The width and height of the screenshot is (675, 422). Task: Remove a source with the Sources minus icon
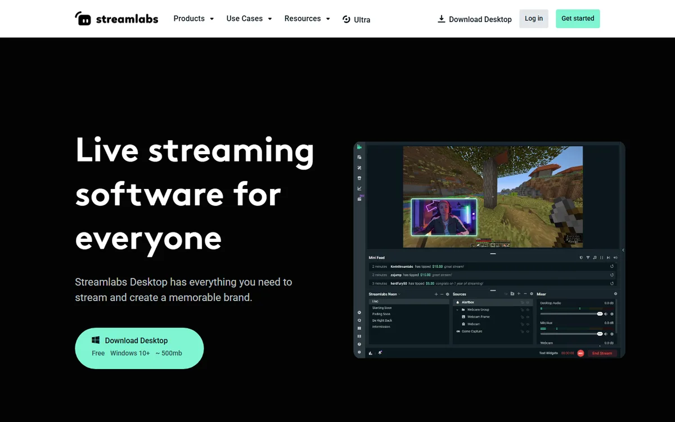pos(525,294)
